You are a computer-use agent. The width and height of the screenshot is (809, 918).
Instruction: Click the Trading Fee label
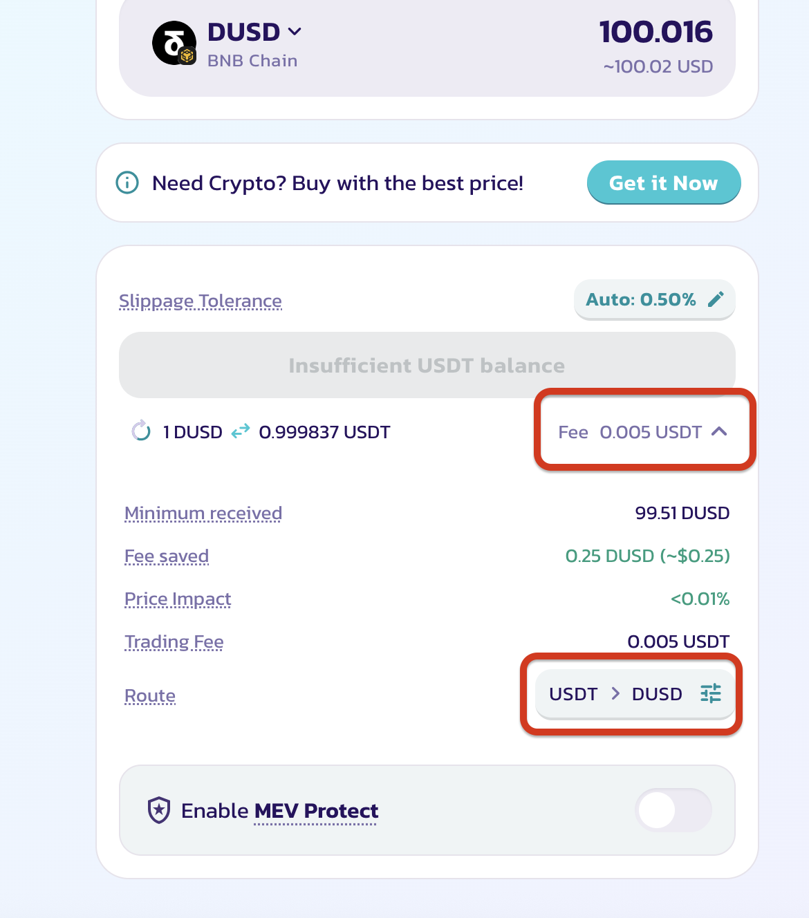(x=174, y=642)
